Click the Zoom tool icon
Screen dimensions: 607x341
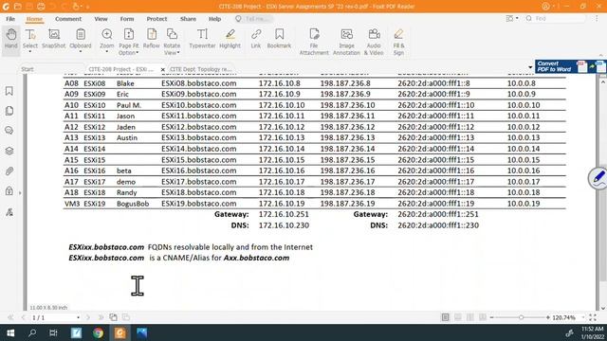[x=107, y=34]
